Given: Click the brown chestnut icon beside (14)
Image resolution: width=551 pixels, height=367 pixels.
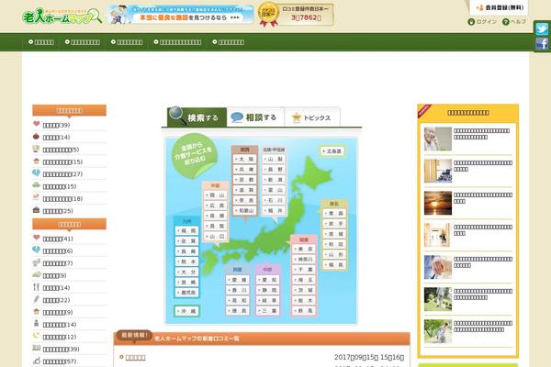Looking at the screenshot, I should pyautogui.click(x=36, y=137).
